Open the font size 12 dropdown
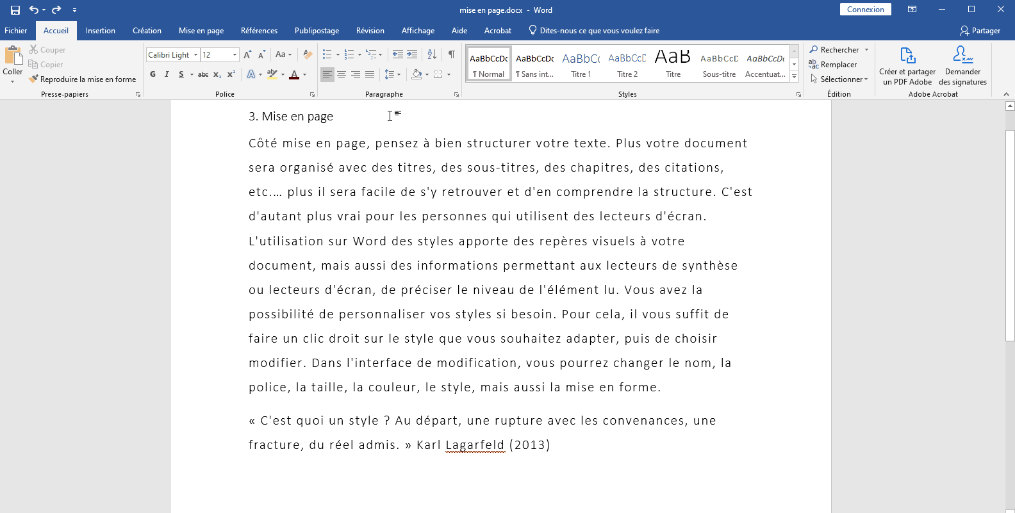 (235, 55)
